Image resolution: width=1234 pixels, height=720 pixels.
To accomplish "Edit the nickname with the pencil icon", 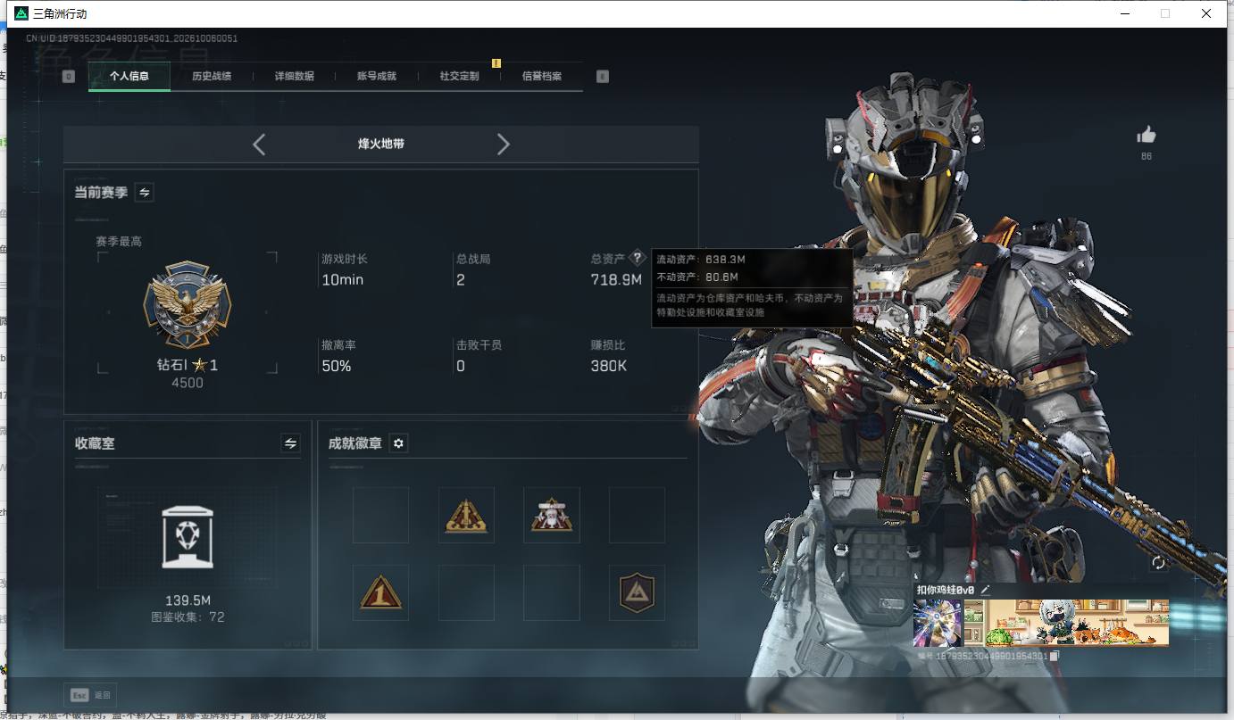I will click(986, 590).
